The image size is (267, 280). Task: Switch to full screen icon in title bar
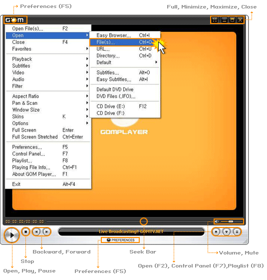[x=215, y=20]
